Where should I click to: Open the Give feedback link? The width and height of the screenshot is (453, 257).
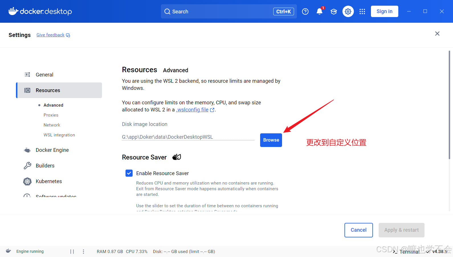click(x=50, y=35)
